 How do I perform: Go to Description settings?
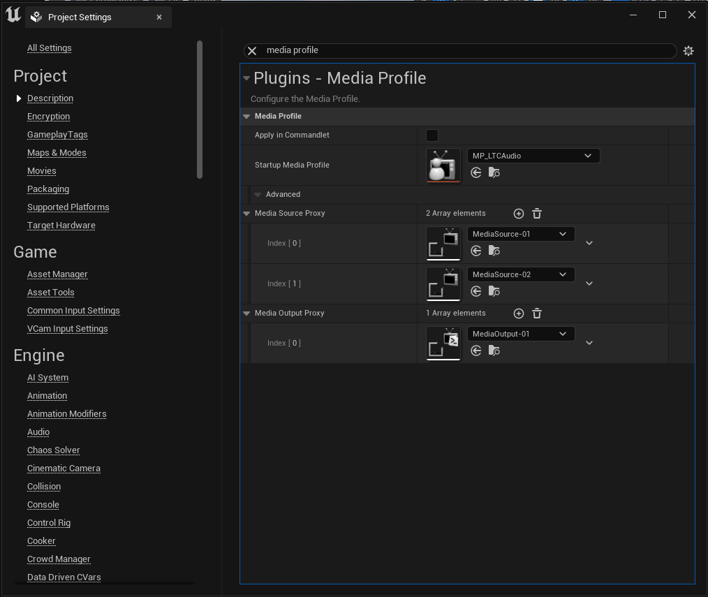[x=50, y=98]
